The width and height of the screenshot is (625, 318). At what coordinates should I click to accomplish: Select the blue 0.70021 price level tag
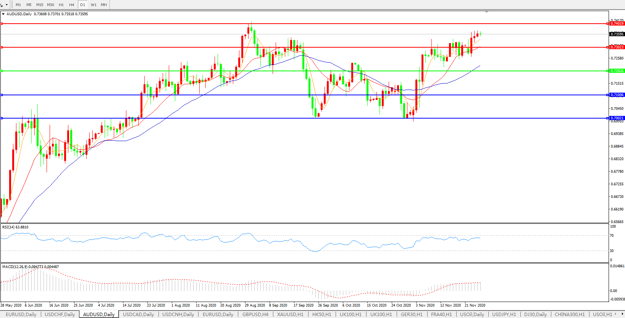(617, 118)
